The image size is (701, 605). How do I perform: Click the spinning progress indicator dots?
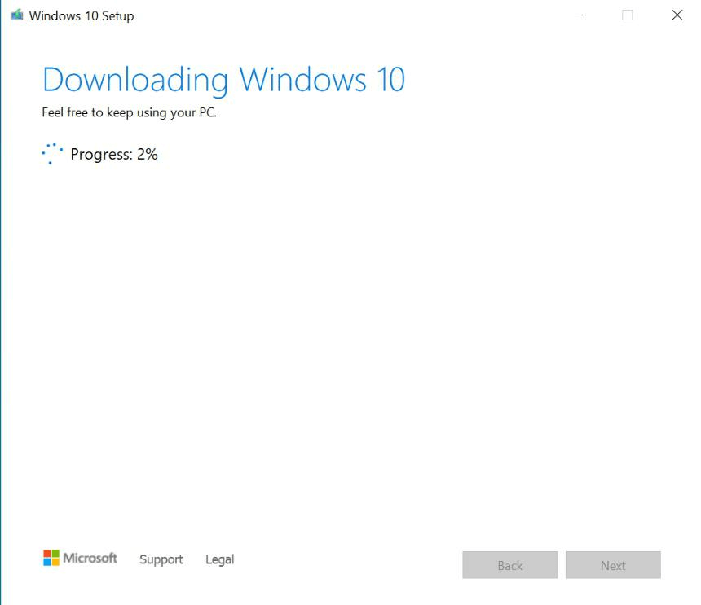(x=52, y=154)
